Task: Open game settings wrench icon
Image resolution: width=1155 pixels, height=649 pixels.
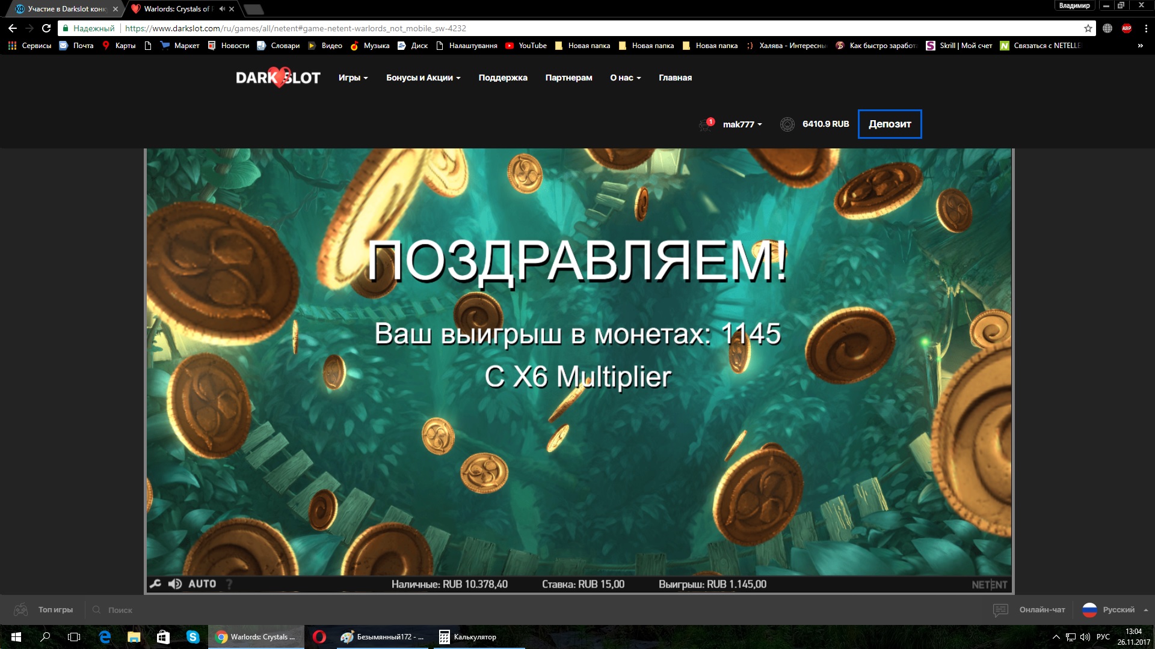Action: click(155, 583)
